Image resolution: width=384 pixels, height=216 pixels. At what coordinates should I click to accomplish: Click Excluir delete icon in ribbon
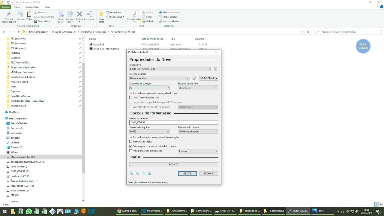tap(79, 16)
